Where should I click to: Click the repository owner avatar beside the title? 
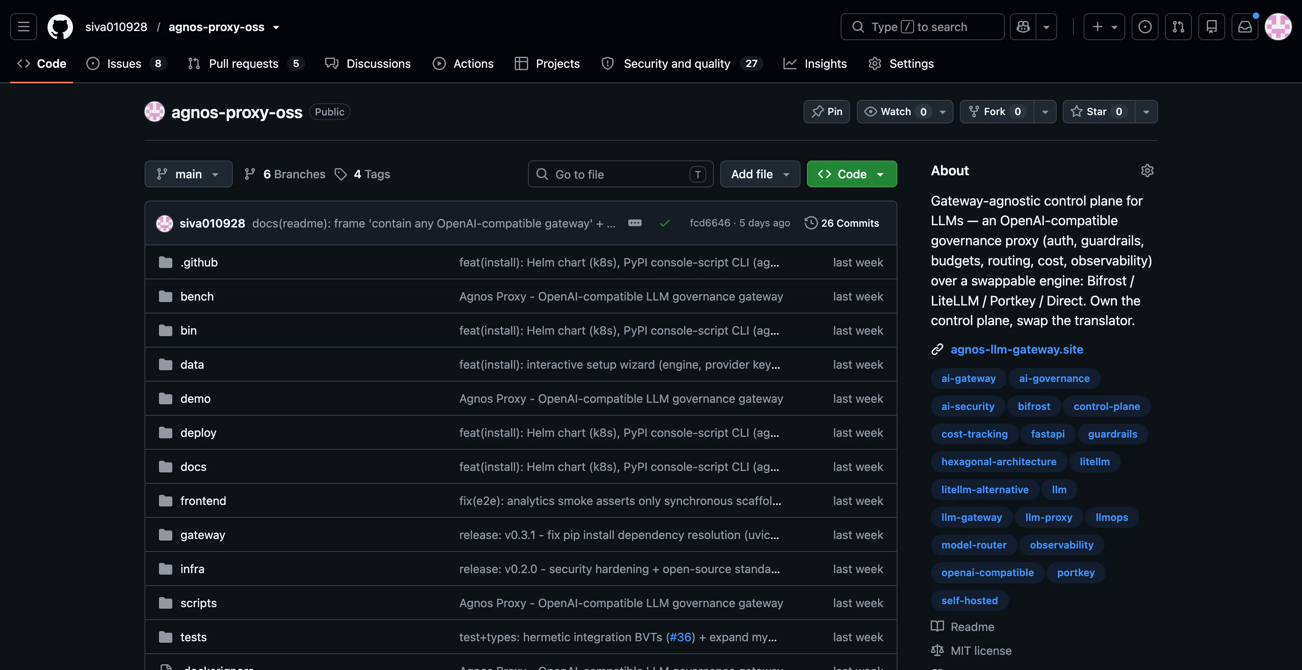tap(155, 112)
